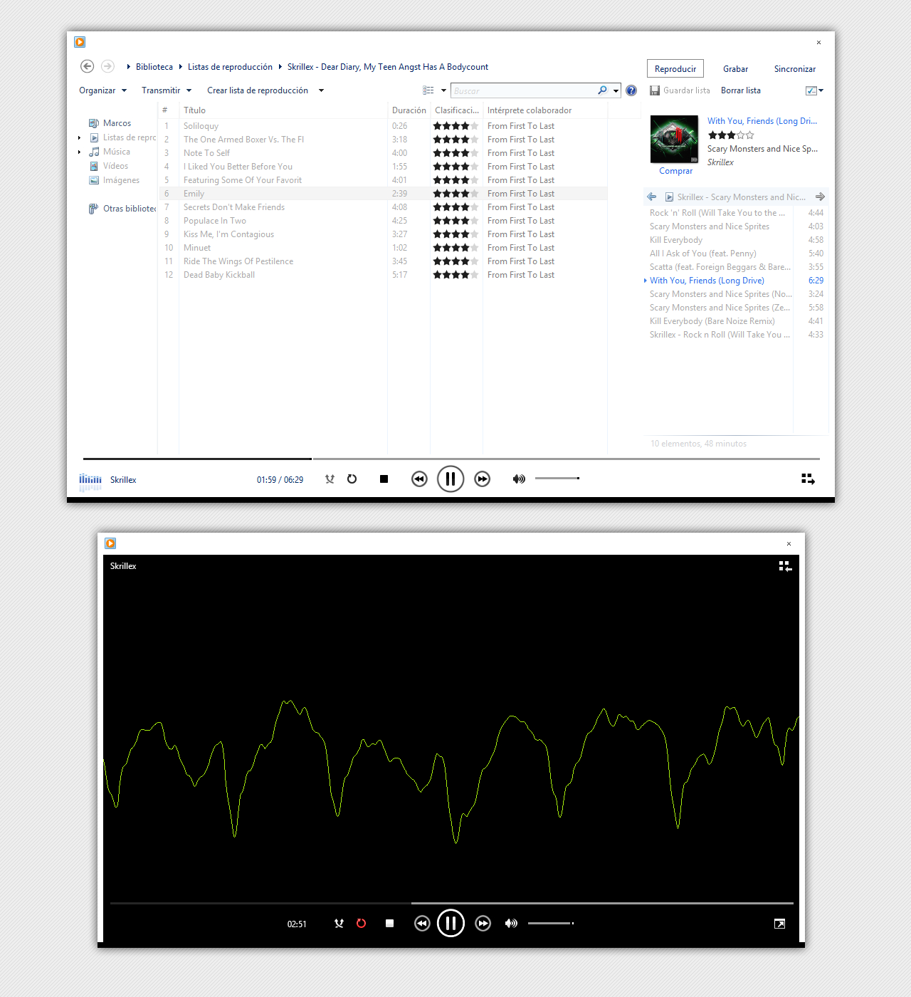Click the forward navigation arrow in library window
911x997 pixels.
(x=107, y=66)
